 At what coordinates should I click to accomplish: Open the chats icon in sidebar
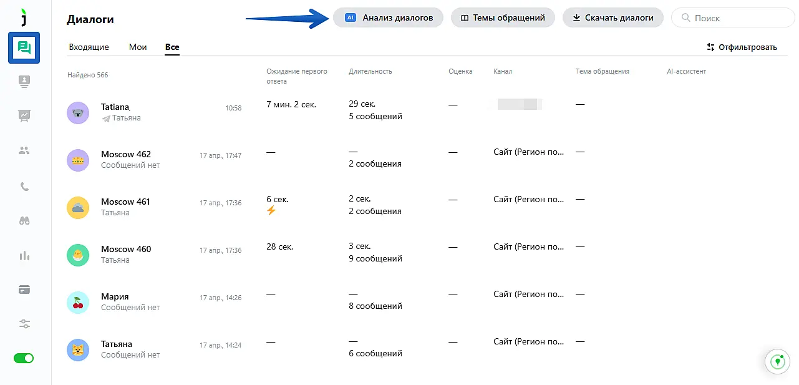pos(24,48)
